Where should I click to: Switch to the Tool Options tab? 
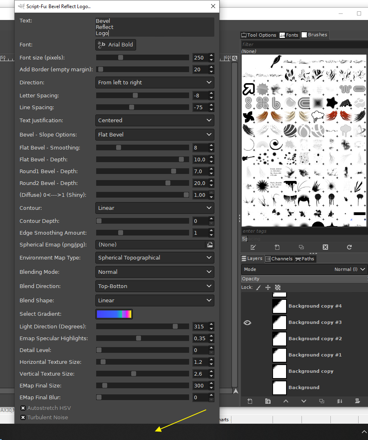tap(259, 35)
